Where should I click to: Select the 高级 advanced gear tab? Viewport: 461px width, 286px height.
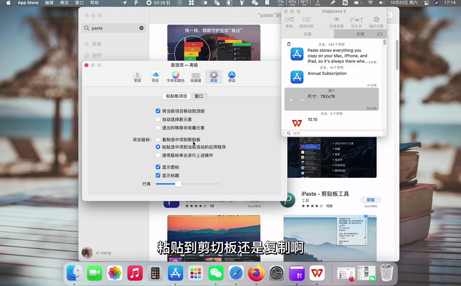(214, 77)
